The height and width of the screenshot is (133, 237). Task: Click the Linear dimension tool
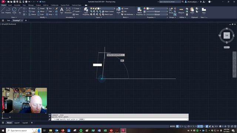click(76, 8)
